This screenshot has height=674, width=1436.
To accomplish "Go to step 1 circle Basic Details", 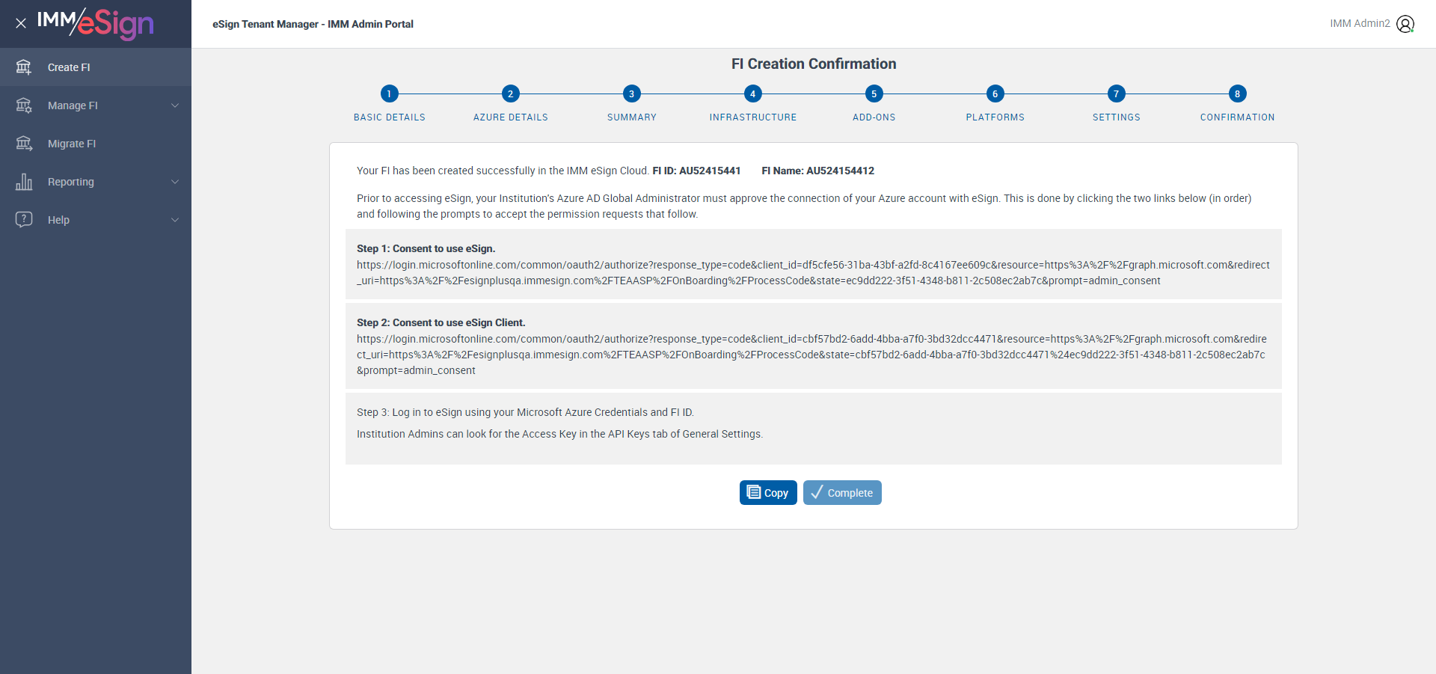I will (x=389, y=94).
